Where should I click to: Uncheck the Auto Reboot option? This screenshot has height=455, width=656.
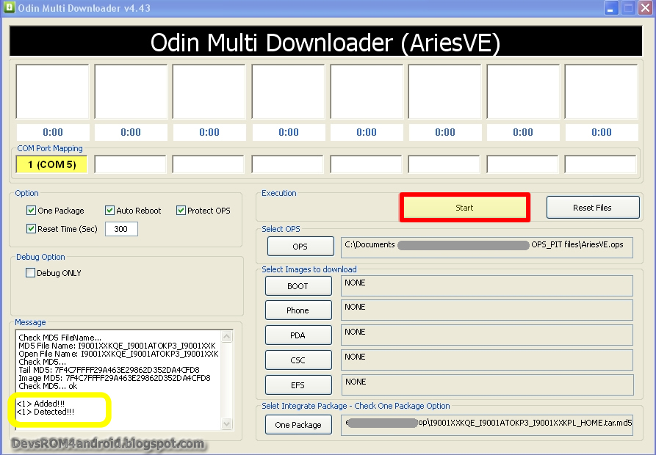coord(109,210)
